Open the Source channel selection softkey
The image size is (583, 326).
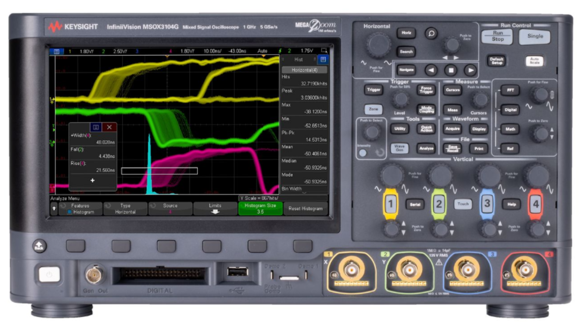(x=170, y=209)
